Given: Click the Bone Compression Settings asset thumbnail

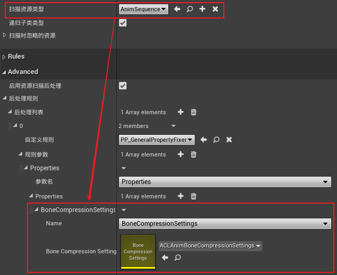Looking at the screenshot, I should coord(138,251).
